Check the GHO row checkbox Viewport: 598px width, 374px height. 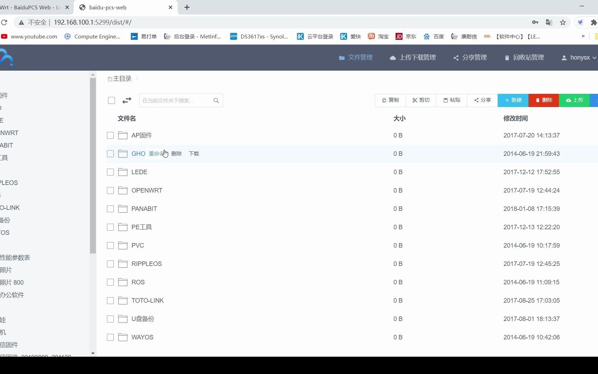pos(110,154)
